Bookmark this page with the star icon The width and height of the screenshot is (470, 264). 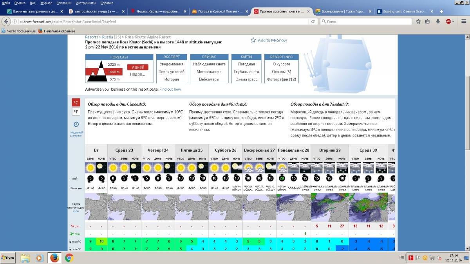pos(418,22)
